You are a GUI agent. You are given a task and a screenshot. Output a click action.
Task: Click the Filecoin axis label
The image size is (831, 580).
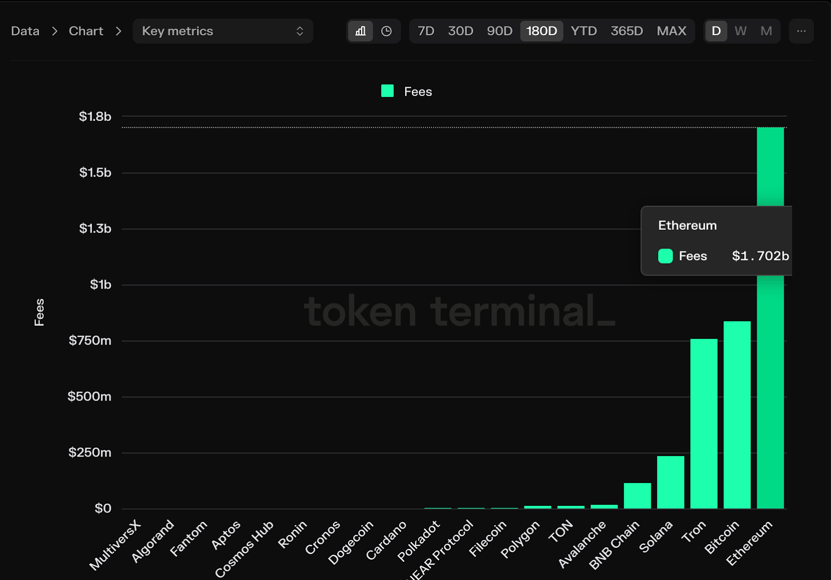[487, 538]
